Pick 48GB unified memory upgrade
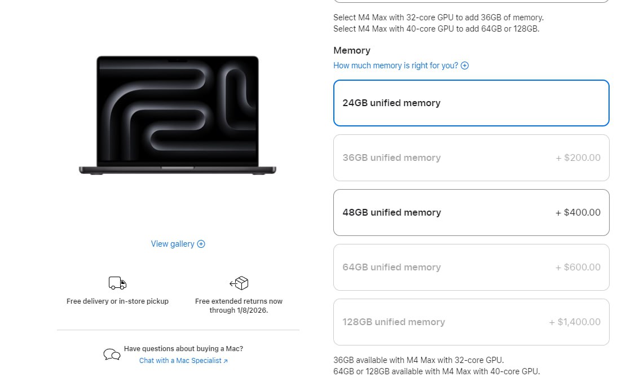Screen dimensions: 635x385 pyautogui.click(x=471, y=212)
